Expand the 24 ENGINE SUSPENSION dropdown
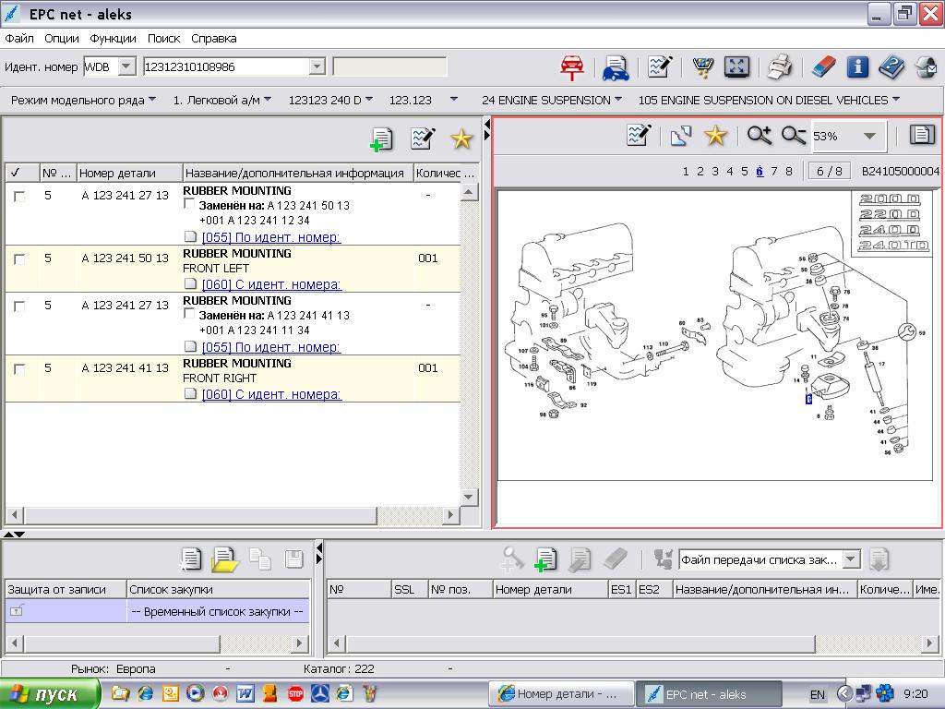The height and width of the screenshot is (709, 945). tap(617, 100)
